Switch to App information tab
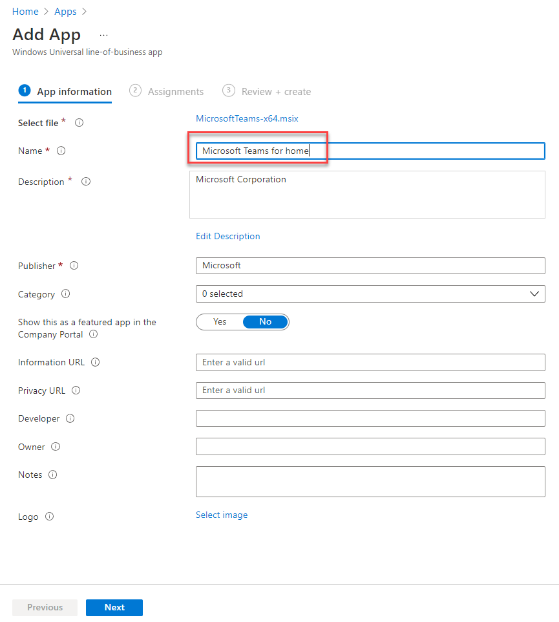The height and width of the screenshot is (622, 559). click(65, 92)
